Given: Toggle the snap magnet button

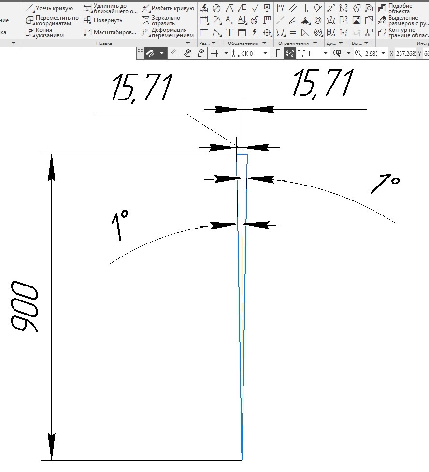Looking at the screenshot, I should tap(151, 54).
